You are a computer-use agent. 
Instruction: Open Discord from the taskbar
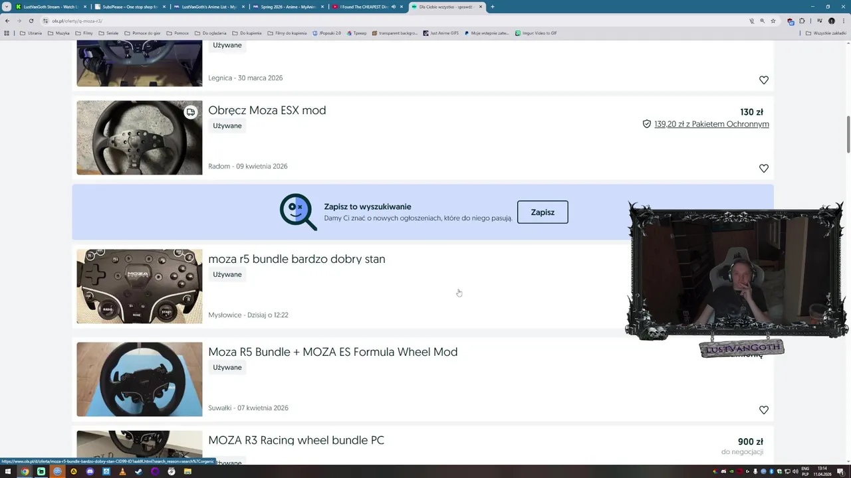click(90, 471)
